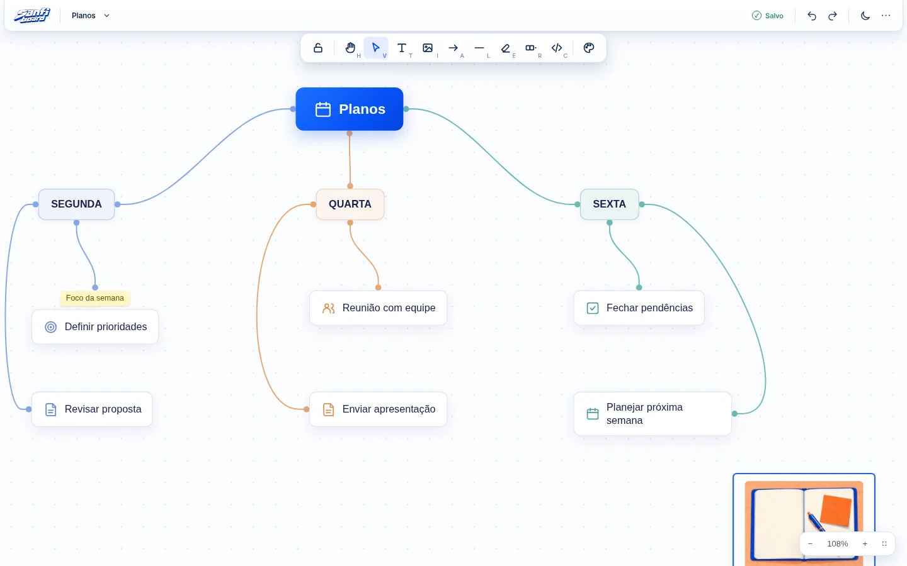Viewport: 907px width, 566px height.
Task: Select the Reunião com equipe card
Action: 378,308
